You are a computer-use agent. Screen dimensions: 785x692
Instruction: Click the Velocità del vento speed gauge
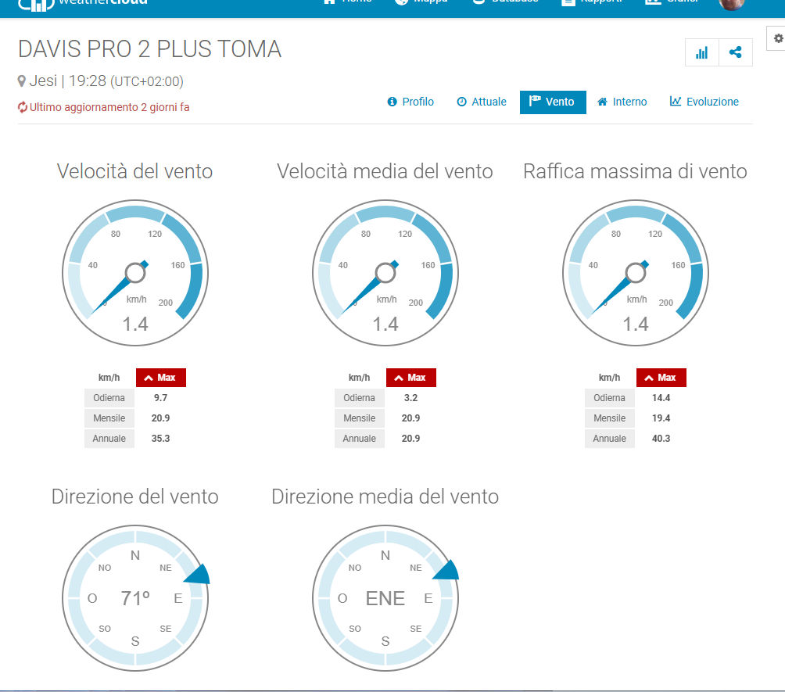pyautogui.click(x=135, y=272)
